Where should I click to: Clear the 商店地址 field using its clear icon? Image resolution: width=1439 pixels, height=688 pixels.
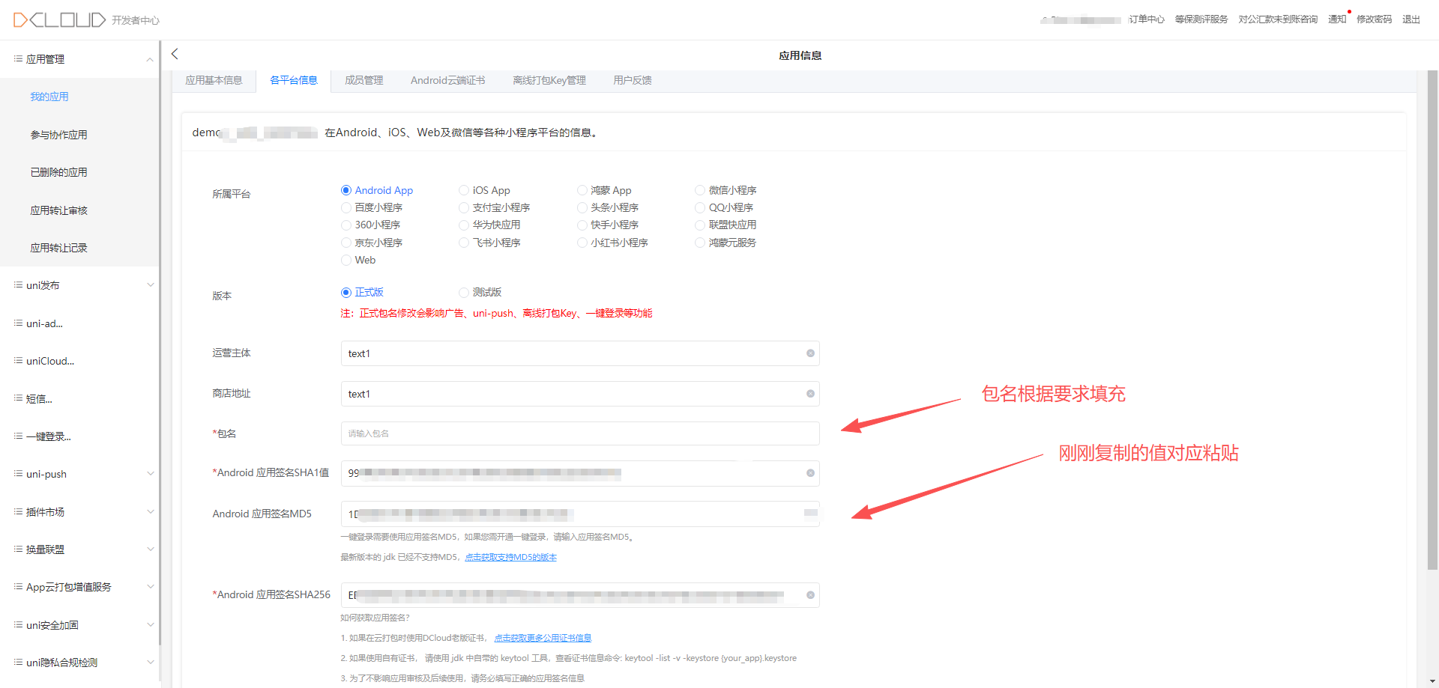(x=810, y=394)
